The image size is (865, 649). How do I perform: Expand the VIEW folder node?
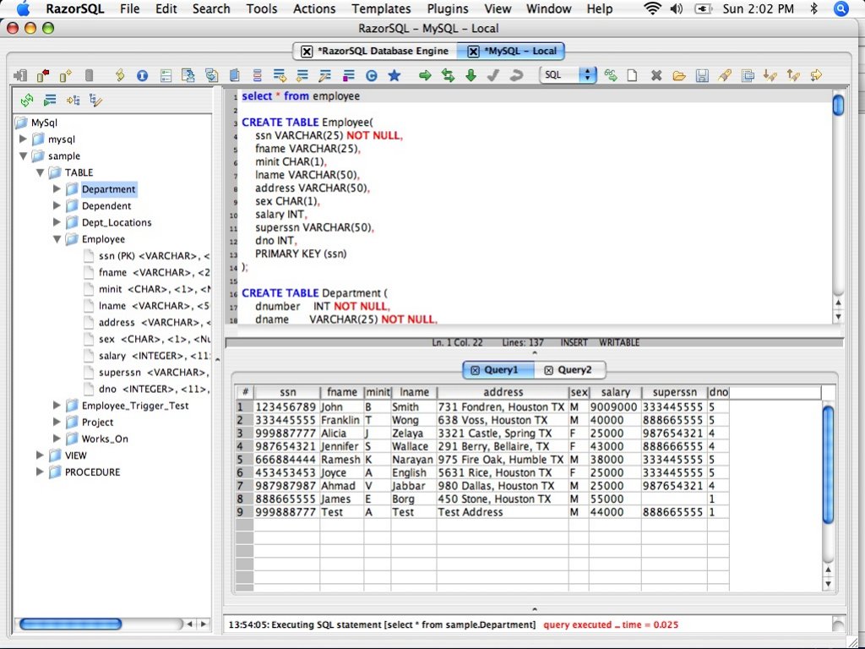(x=40, y=455)
